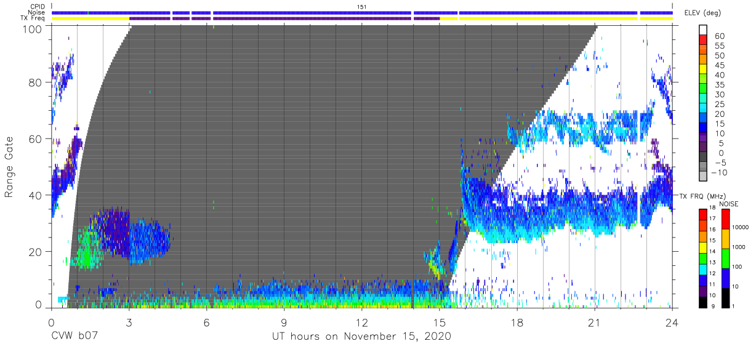Click the 20 tick on Range Gate axis
The width and height of the screenshot is (756, 349).
36,252
